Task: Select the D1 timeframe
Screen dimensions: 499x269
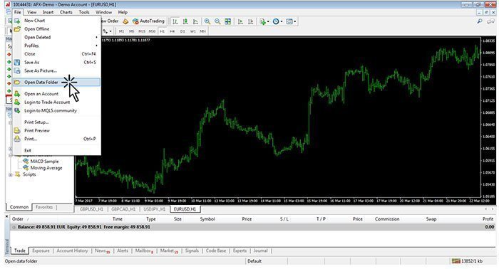Action: coord(182,31)
